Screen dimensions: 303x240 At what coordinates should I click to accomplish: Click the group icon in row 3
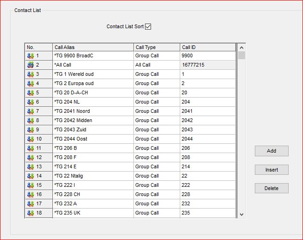[31, 74]
